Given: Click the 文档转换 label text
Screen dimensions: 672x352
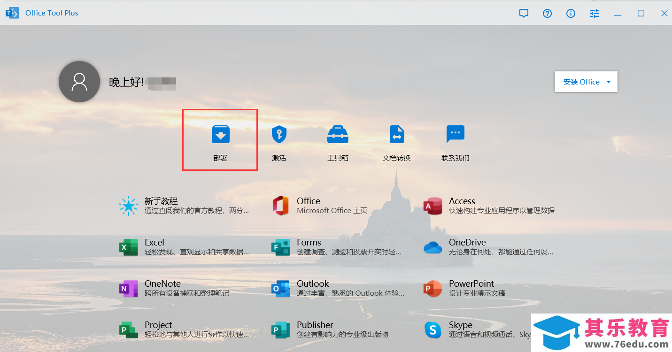Looking at the screenshot, I should click(x=397, y=158).
